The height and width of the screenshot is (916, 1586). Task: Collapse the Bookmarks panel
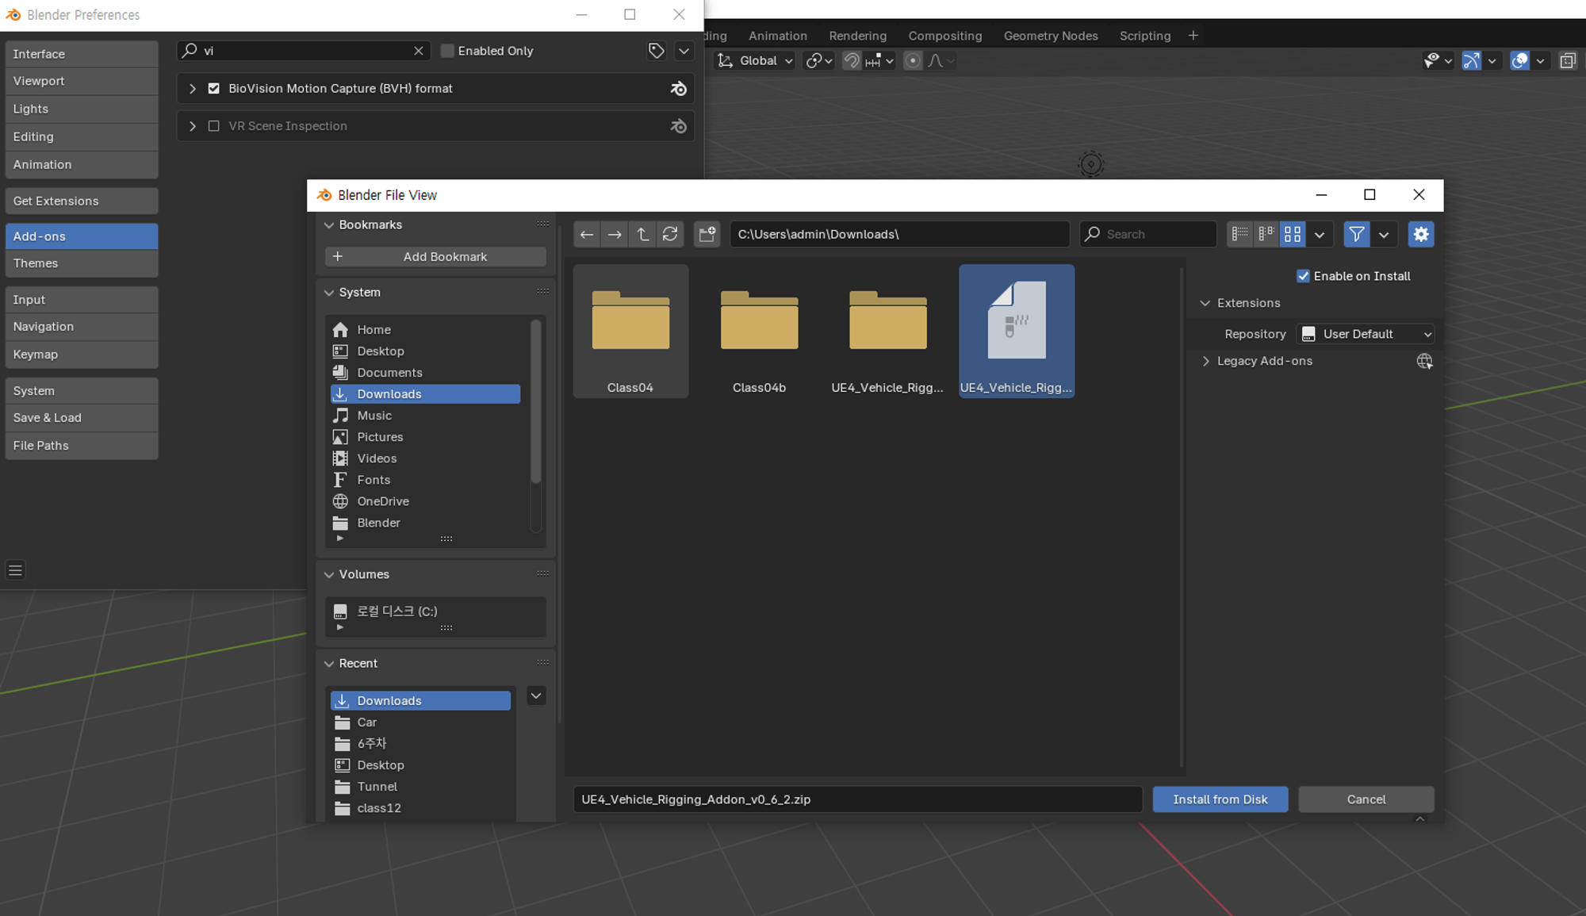(x=329, y=225)
